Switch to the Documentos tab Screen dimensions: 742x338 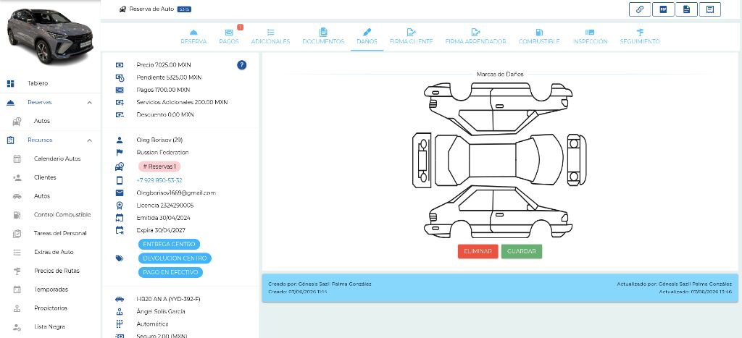[323, 37]
